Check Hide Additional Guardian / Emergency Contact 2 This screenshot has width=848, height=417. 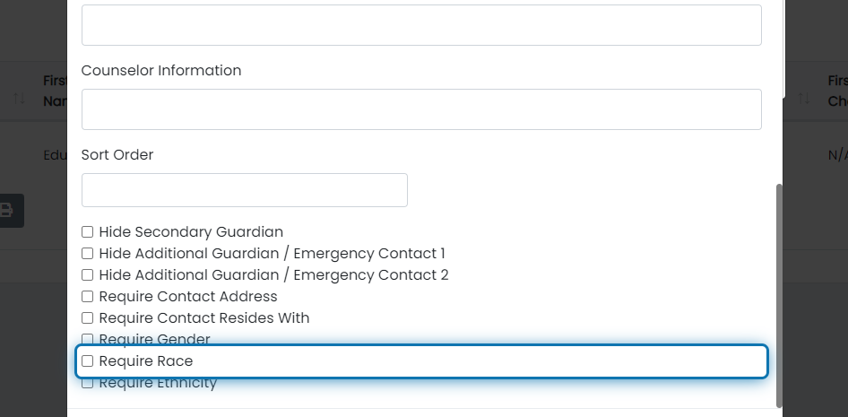coord(88,275)
